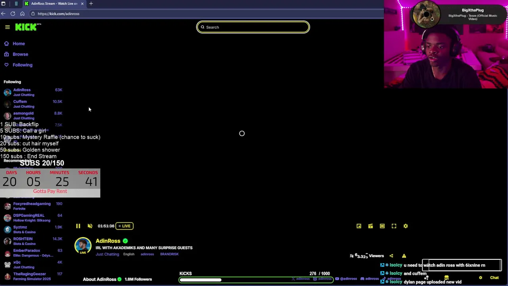
Task: Share the stream with the share icon
Action: click(x=391, y=256)
